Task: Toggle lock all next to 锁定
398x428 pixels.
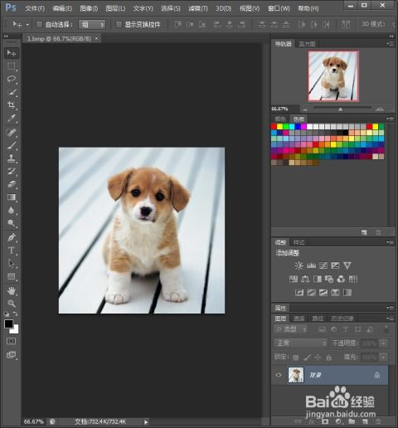Action: [x=328, y=357]
